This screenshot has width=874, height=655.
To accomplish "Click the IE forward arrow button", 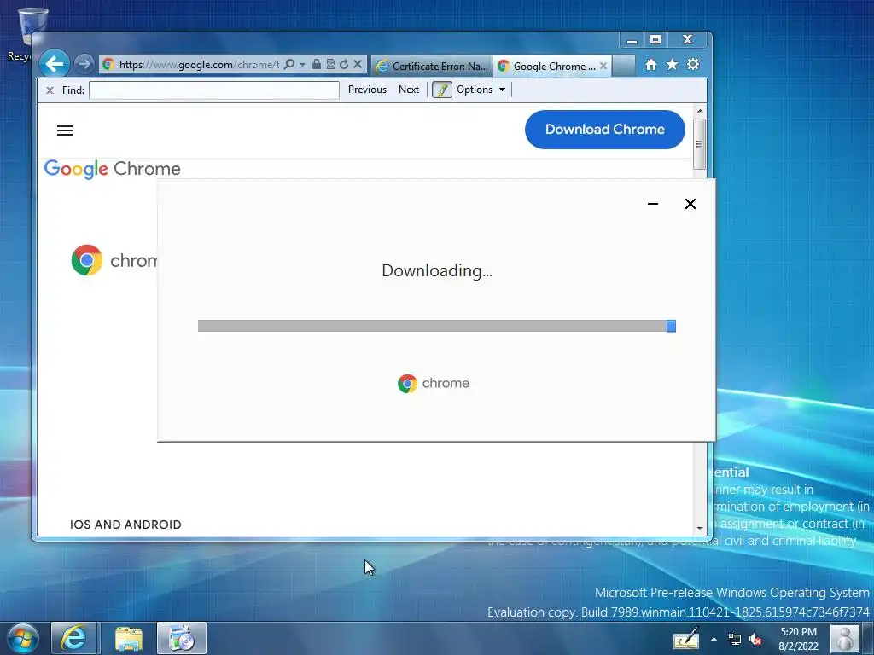I will pos(84,65).
